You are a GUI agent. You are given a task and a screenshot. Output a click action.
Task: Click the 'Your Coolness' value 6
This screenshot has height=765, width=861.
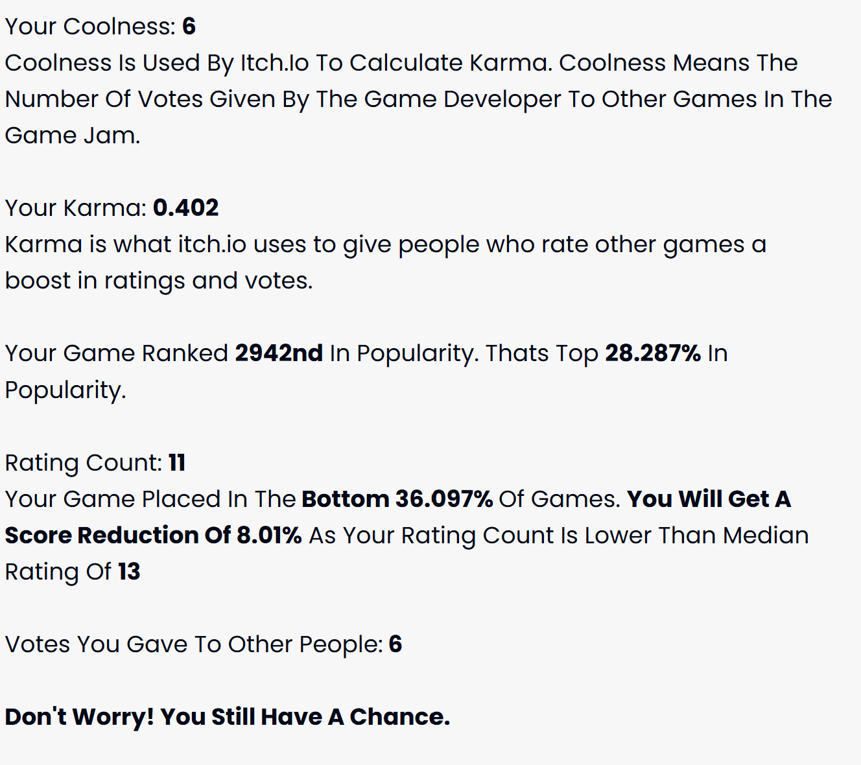(189, 27)
